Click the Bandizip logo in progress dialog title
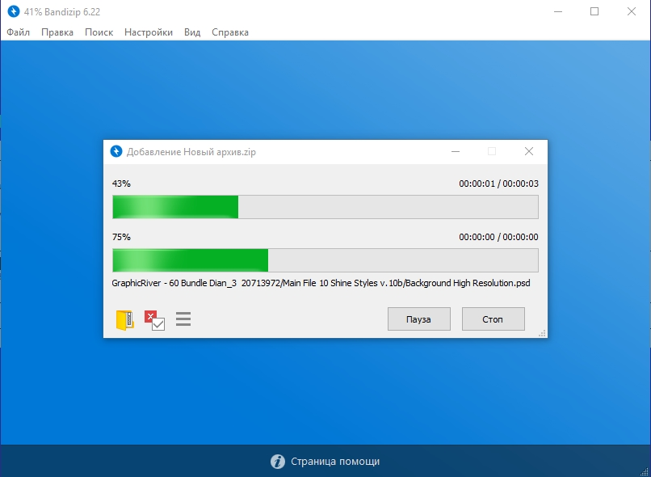Image resolution: width=651 pixels, height=477 pixels. pyautogui.click(x=115, y=151)
